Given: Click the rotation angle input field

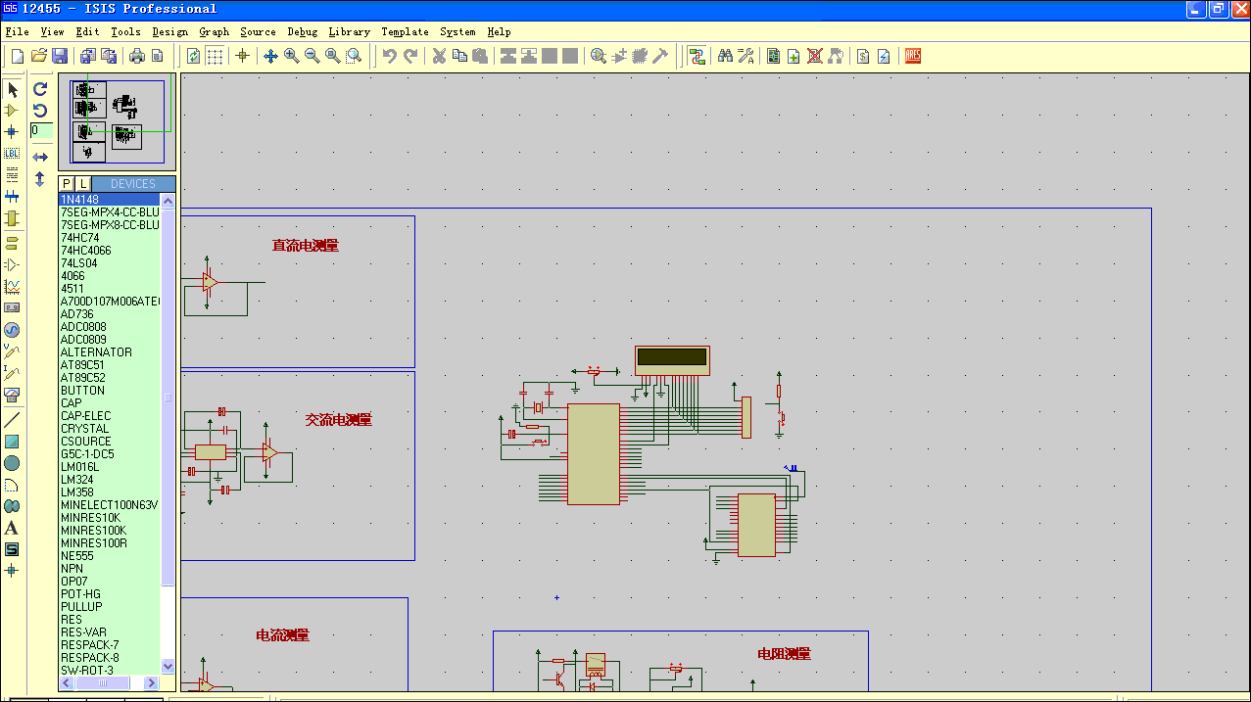Looking at the screenshot, I should pyautogui.click(x=41, y=130).
